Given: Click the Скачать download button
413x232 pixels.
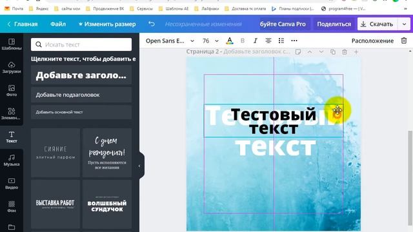Looking at the screenshot, I should click(x=378, y=24).
